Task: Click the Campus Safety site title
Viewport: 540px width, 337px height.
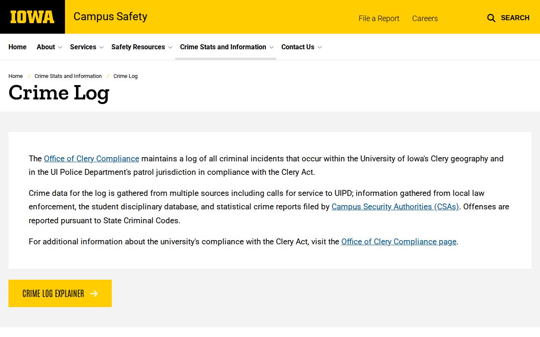Action: click(x=111, y=16)
